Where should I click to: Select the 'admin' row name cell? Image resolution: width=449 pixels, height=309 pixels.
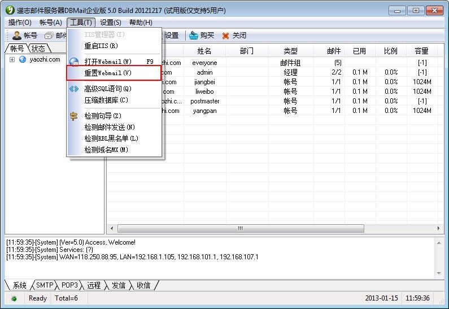pos(205,72)
